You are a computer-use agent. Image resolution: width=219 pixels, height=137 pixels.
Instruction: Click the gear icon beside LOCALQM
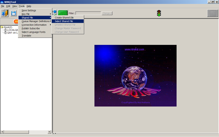(5, 30)
